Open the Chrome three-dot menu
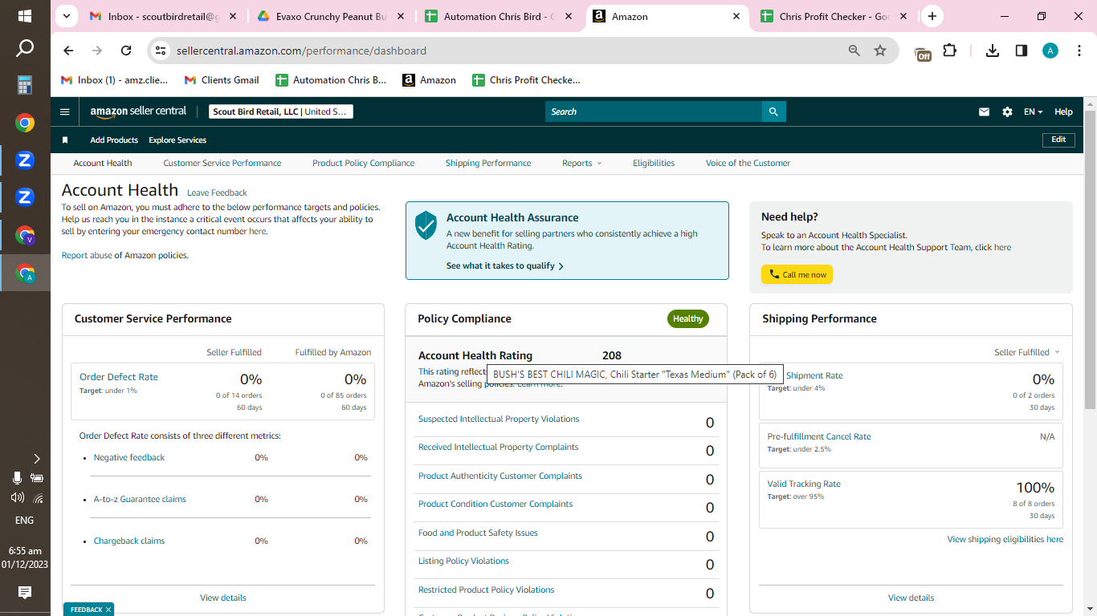 click(x=1079, y=51)
